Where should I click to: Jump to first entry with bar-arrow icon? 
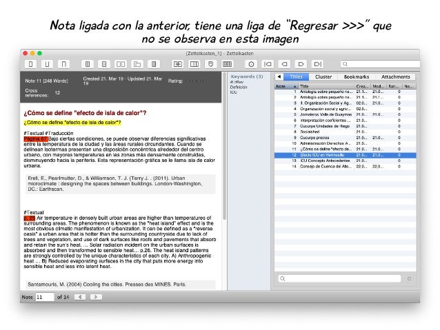(x=268, y=64)
